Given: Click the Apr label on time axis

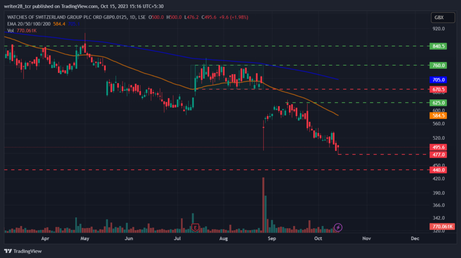Looking at the screenshot, I should click(x=45, y=238).
